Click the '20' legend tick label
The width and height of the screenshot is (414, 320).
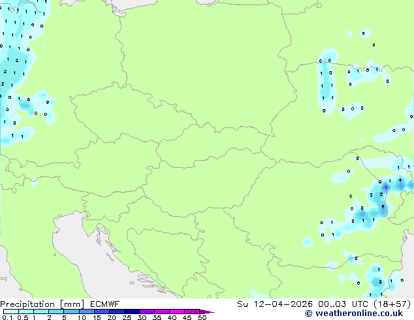click(x=112, y=317)
